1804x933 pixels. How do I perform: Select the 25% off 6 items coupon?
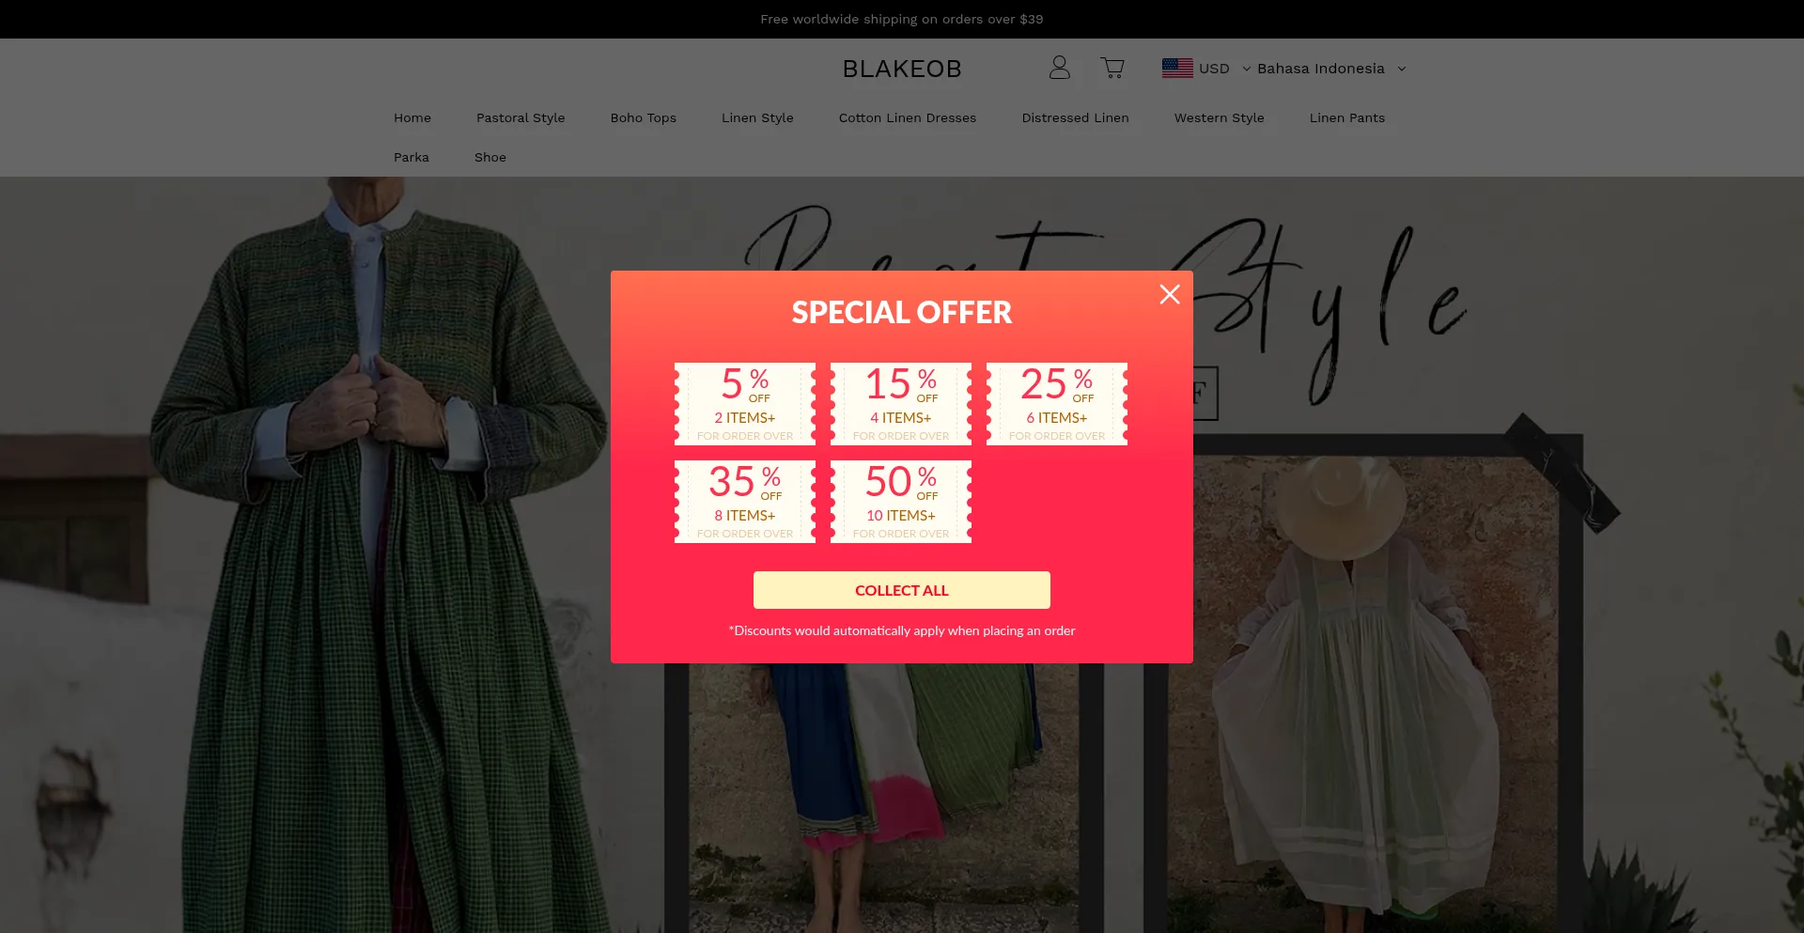(x=1057, y=404)
